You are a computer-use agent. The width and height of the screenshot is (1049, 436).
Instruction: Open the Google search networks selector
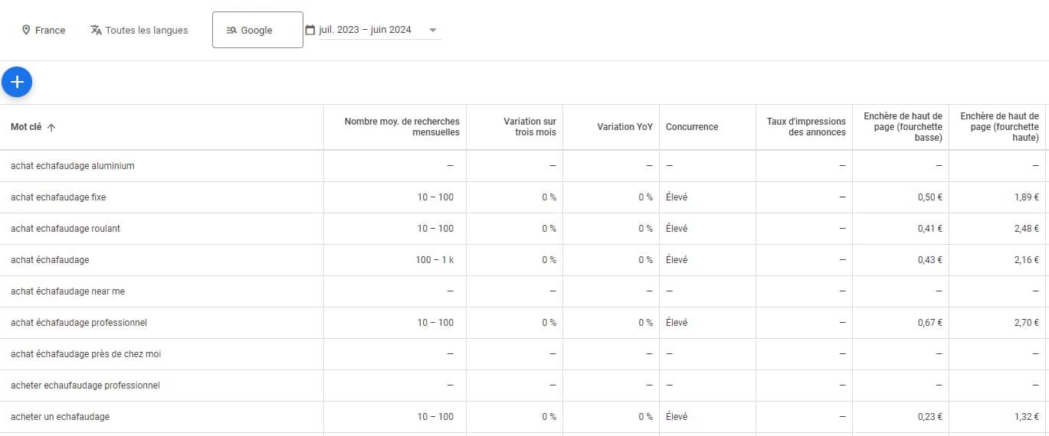click(257, 30)
